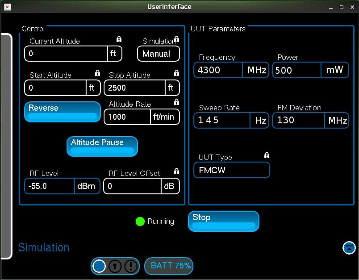
Task: Click the lock icon beside Simulation label
Action: 176,39
